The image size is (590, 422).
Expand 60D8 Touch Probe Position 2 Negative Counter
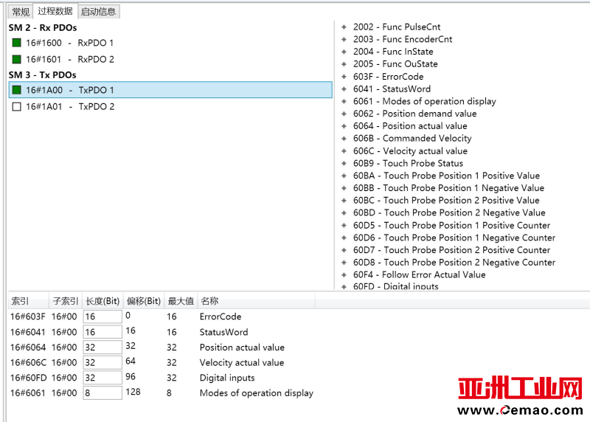tap(344, 263)
